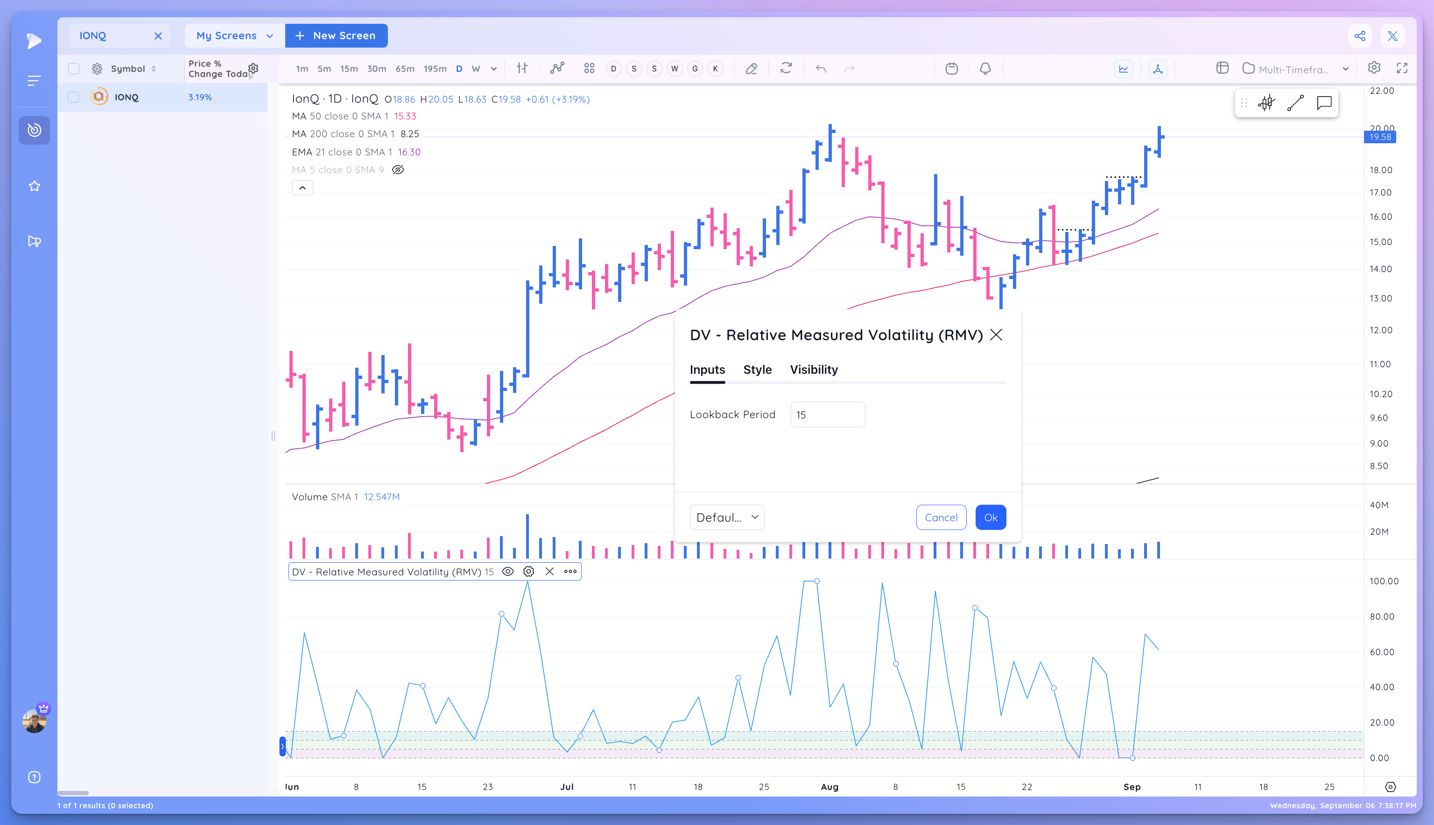Select the trend line drawing tool
1434x825 pixels.
pyautogui.click(x=1295, y=103)
